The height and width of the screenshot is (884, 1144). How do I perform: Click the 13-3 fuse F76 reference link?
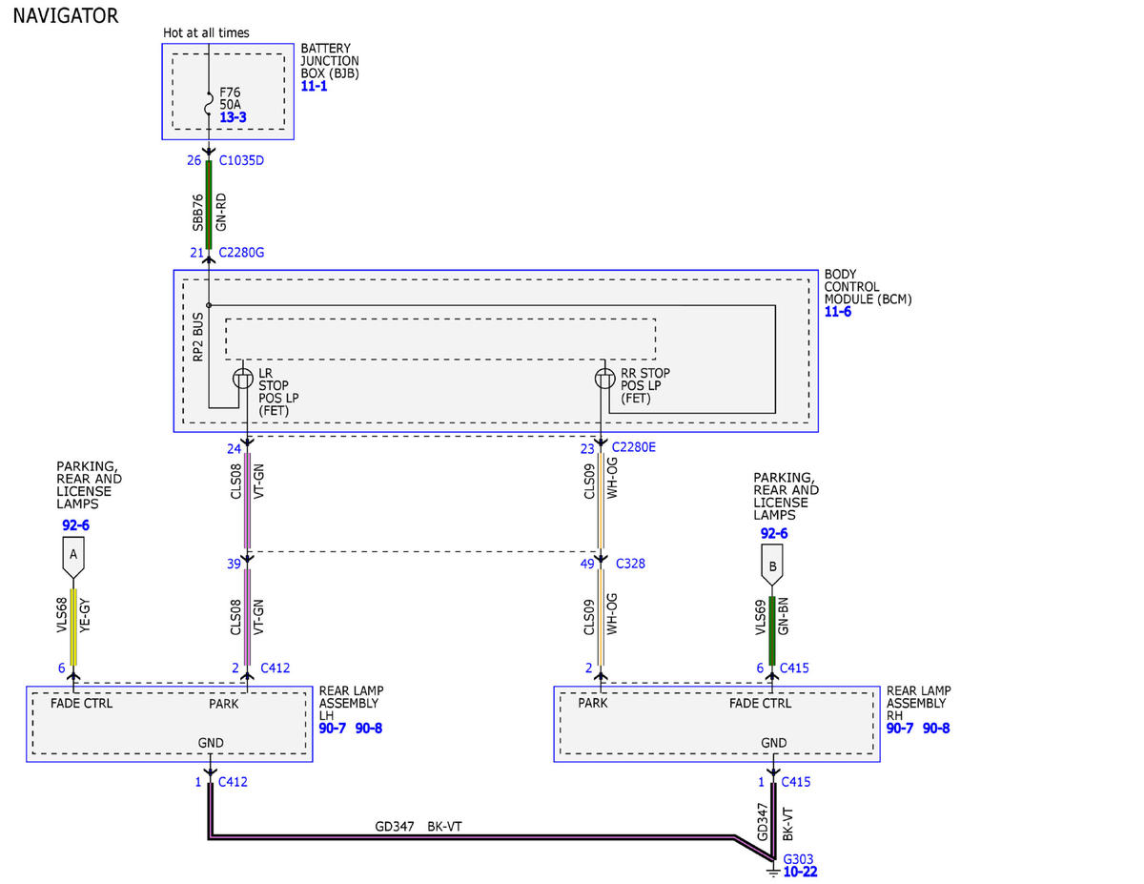234,117
